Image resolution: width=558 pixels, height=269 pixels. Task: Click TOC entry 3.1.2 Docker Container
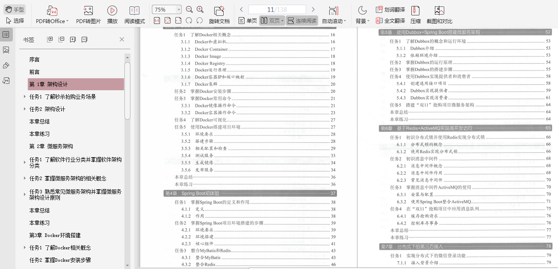pos(258,49)
